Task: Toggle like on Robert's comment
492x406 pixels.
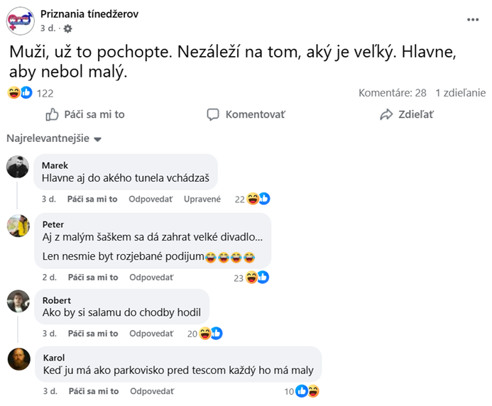Action: click(92, 334)
